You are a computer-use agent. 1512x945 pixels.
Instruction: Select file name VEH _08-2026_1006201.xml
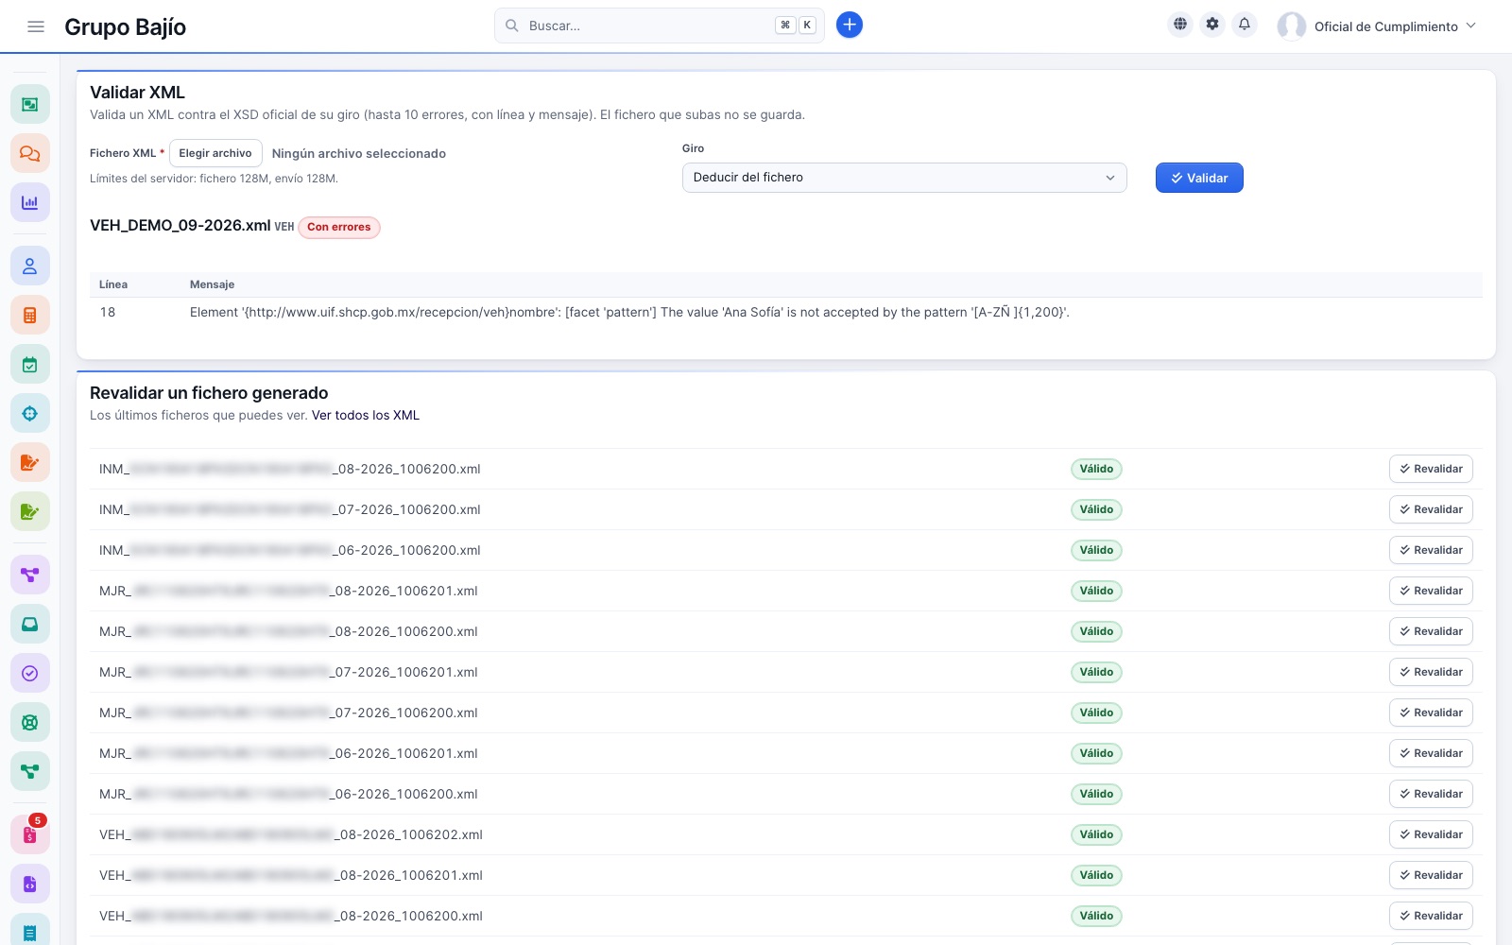point(291,875)
